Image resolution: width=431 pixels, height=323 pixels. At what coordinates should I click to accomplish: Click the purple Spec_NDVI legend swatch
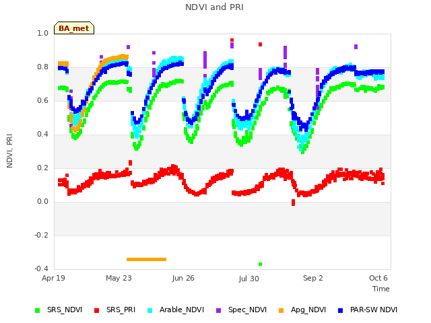tap(218, 310)
